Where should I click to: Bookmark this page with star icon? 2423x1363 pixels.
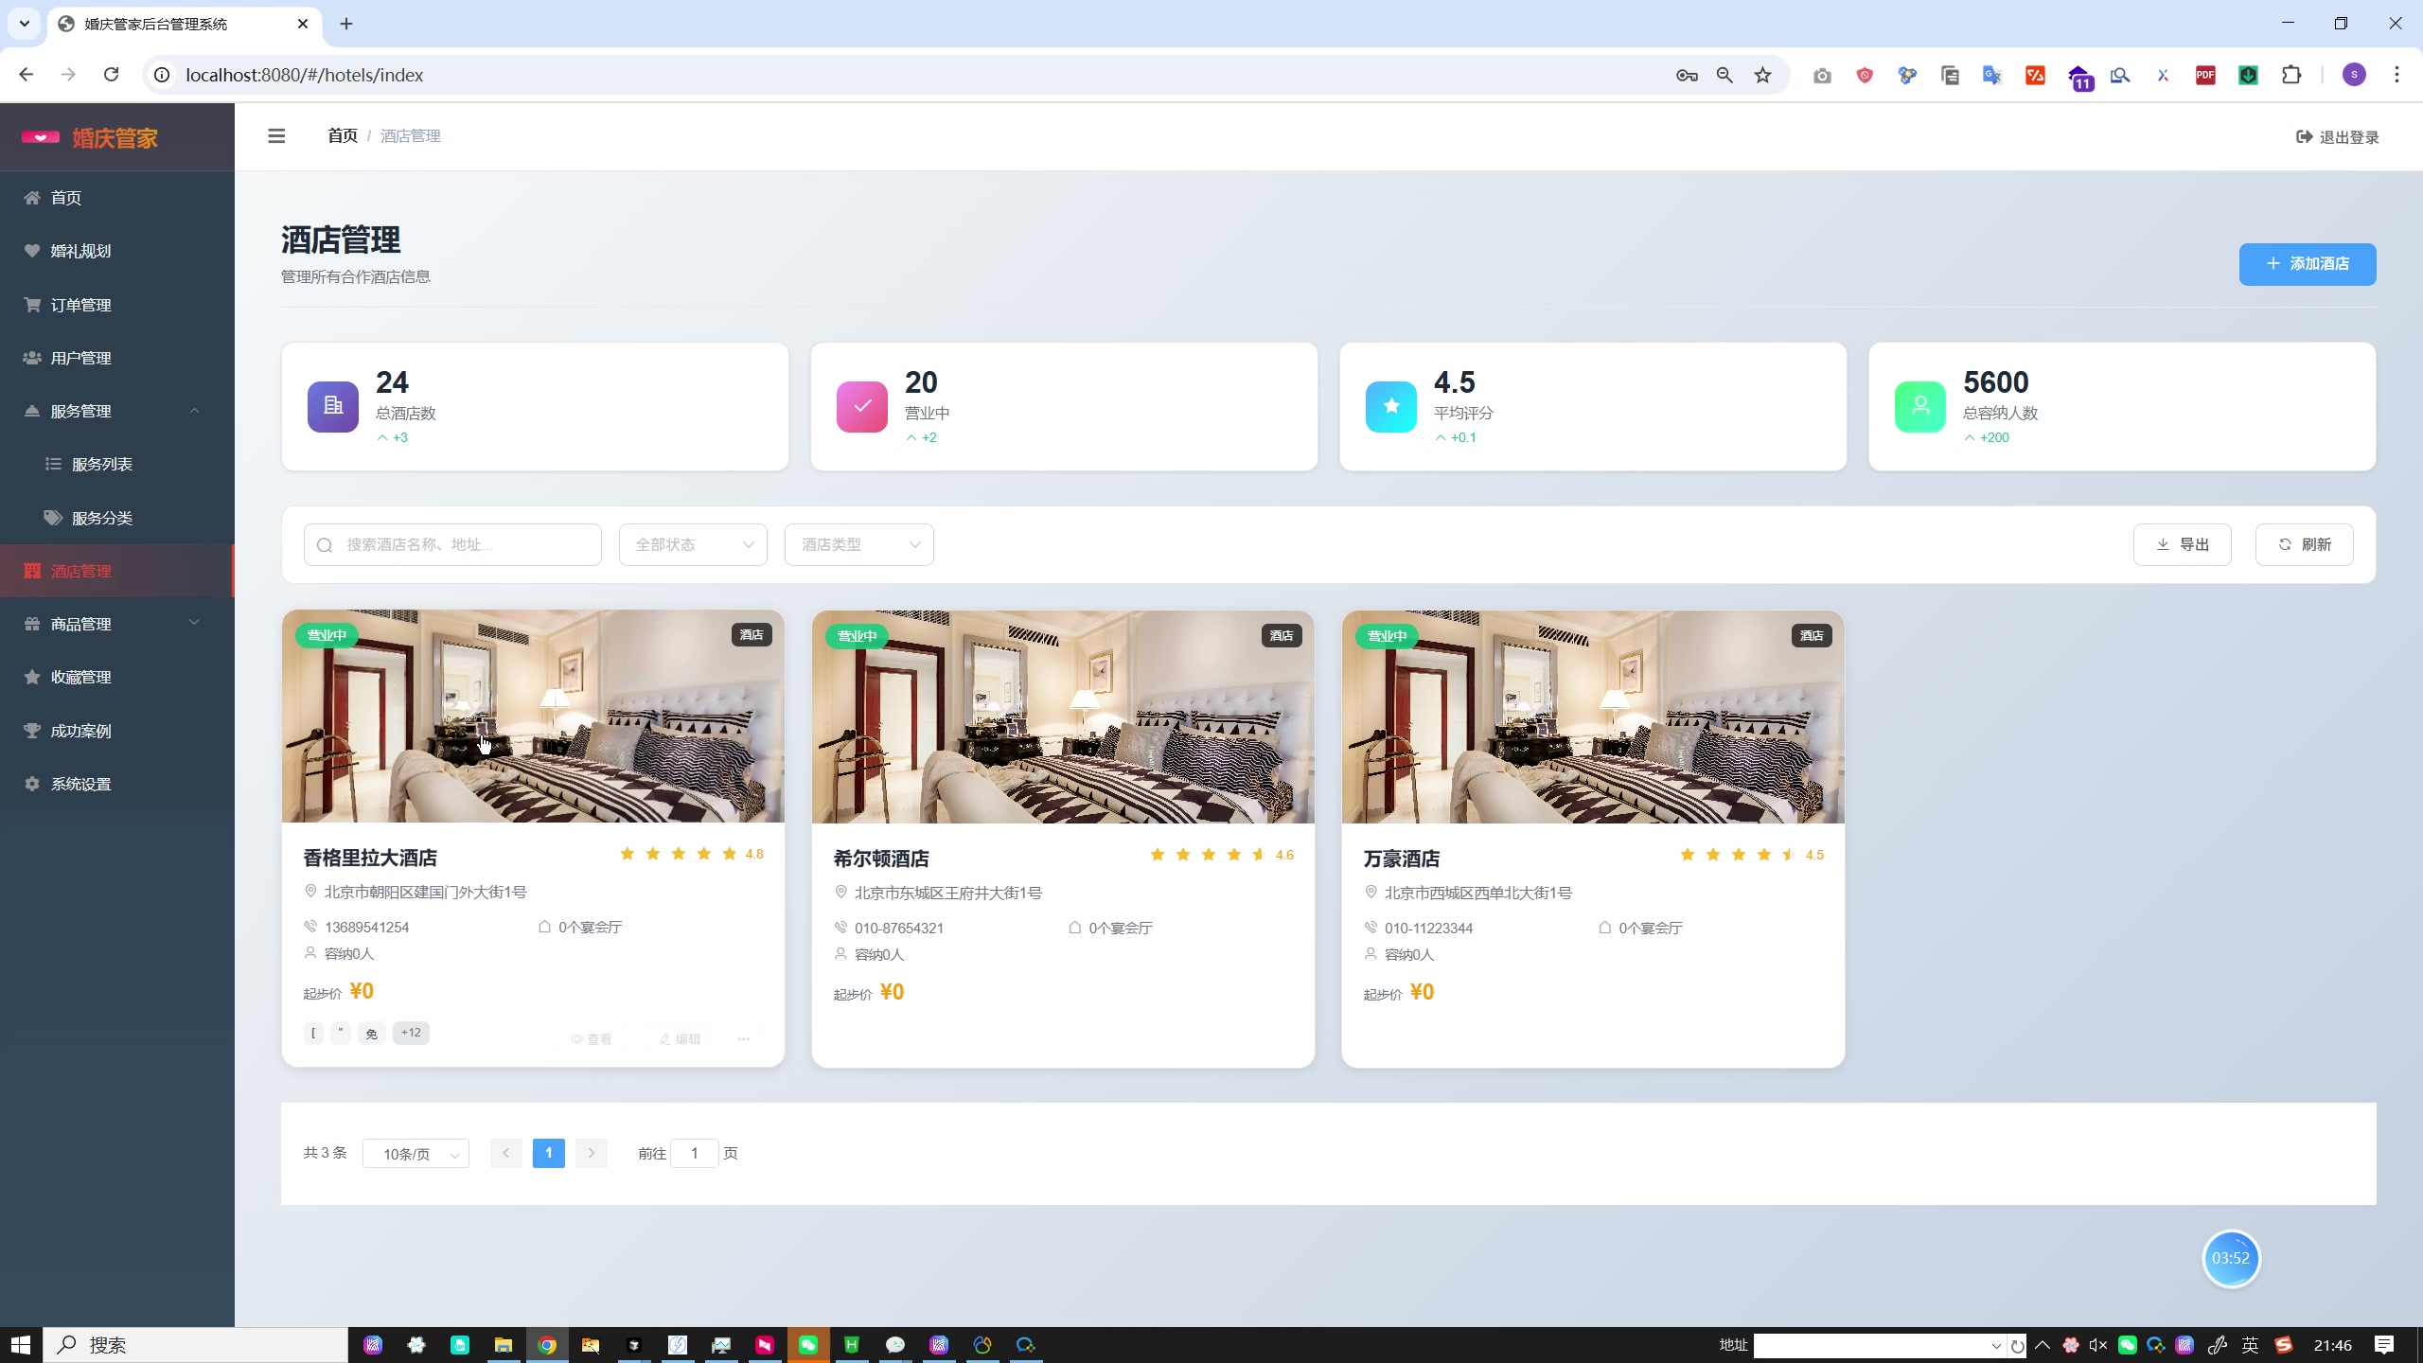(x=1762, y=75)
